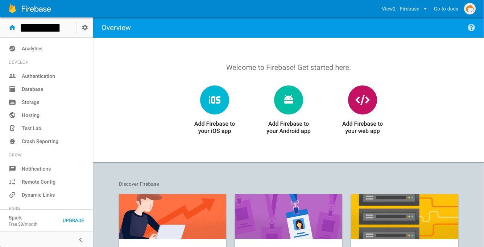Image resolution: width=484 pixels, height=247 pixels.
Task: Click the Discover Firebase heading
Action: pos(139,184)
